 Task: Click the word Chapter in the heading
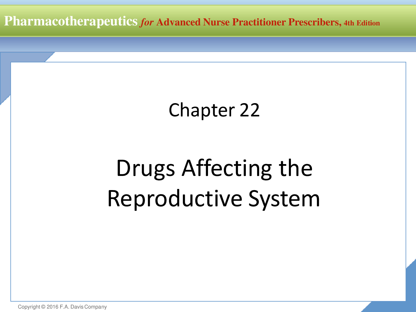tap(202, 110)
